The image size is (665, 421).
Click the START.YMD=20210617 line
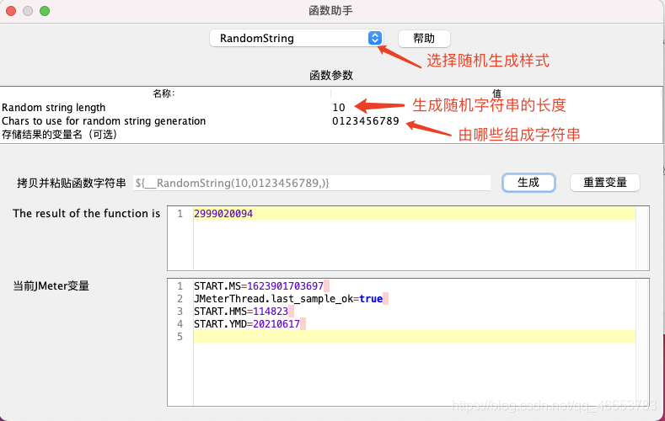[x=247, y=324]
